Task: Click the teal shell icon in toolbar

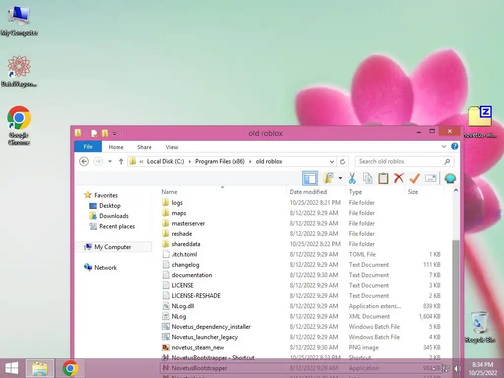Action: coord(450,178)
